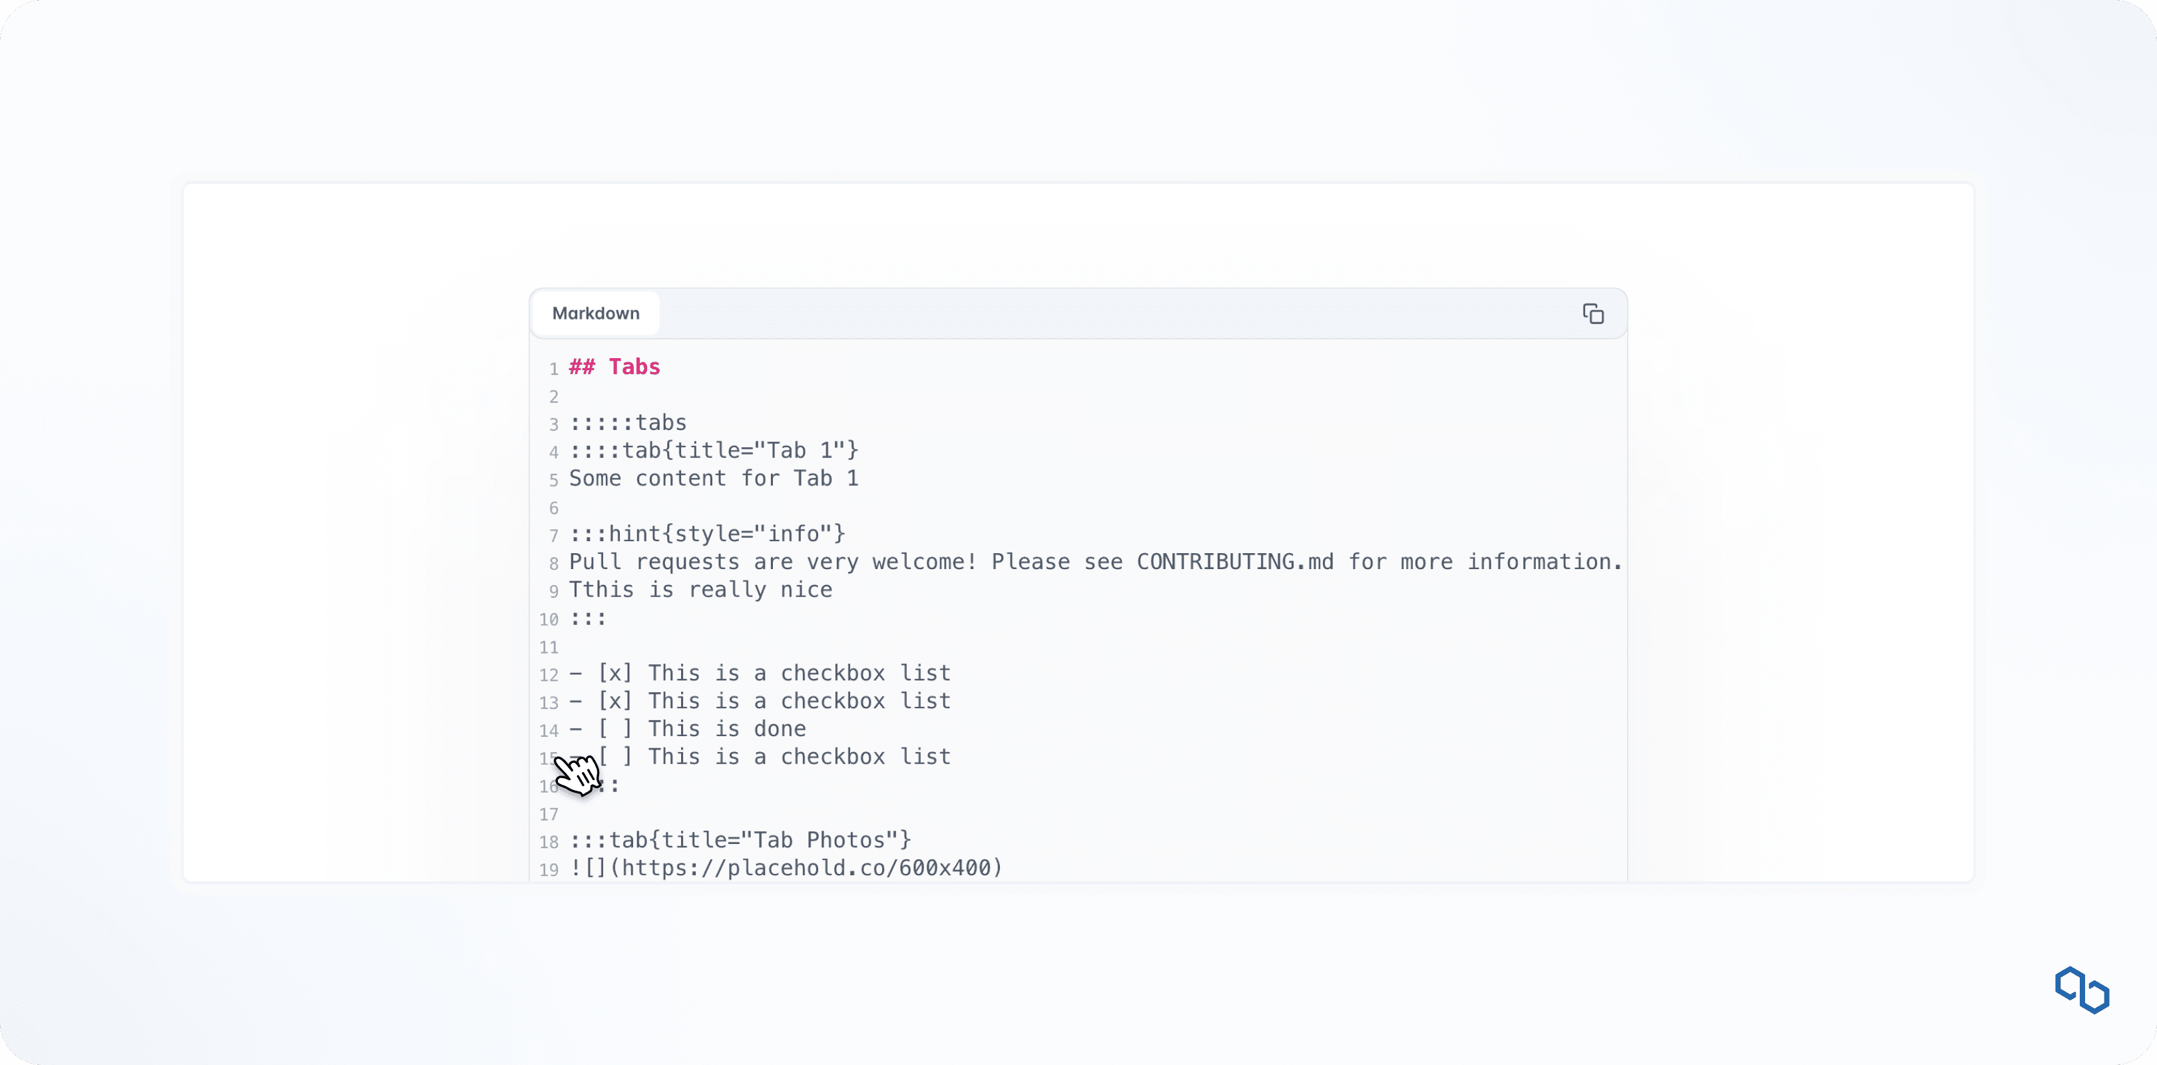Click line number 3 in gutter

553,425
